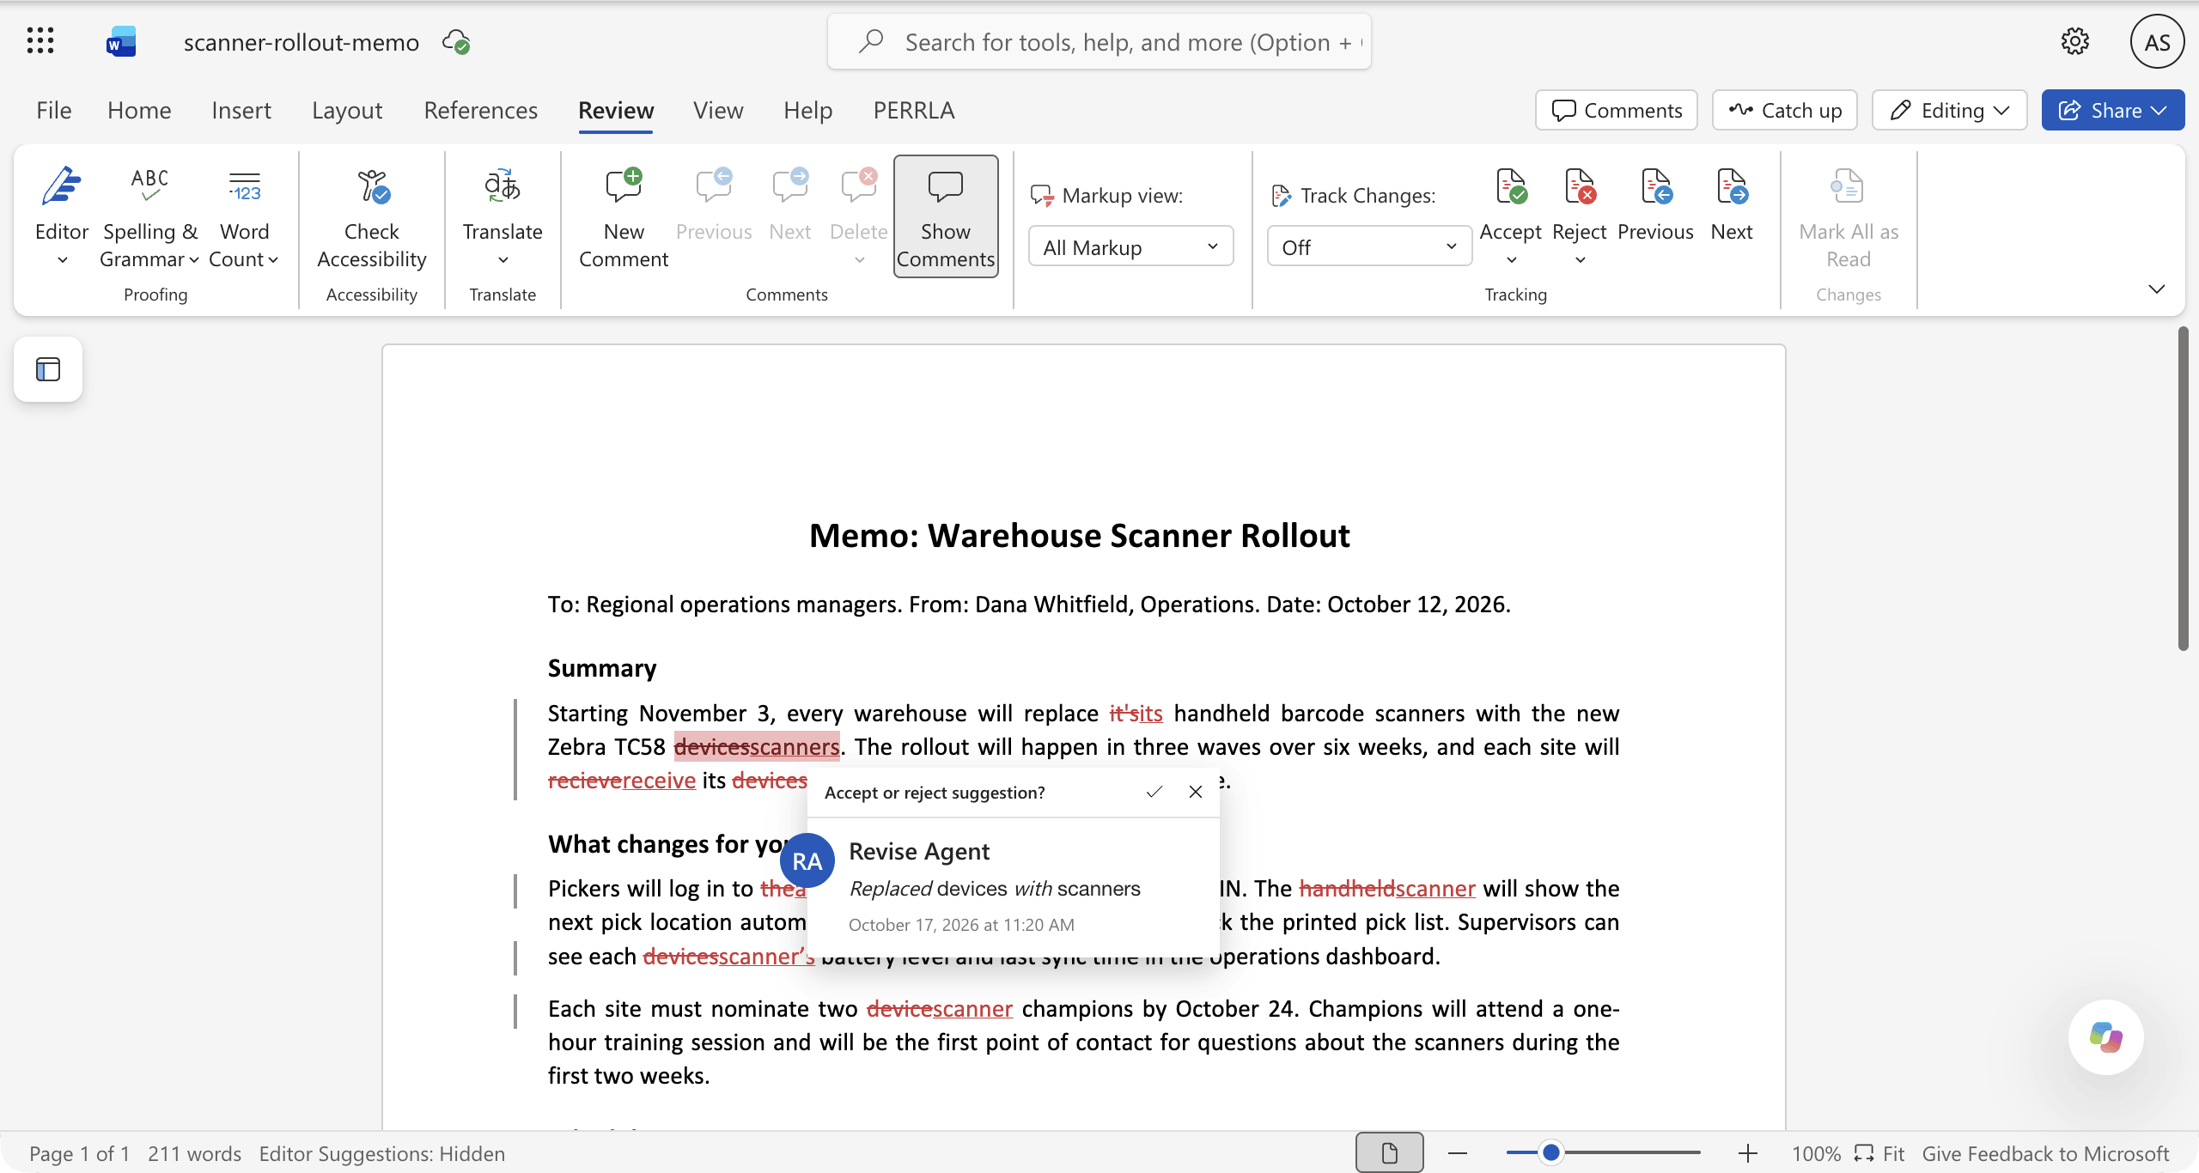Expand the Word Count dropdown
The width and height of the screenshot is (2199, 1173).
pos(273,259)
